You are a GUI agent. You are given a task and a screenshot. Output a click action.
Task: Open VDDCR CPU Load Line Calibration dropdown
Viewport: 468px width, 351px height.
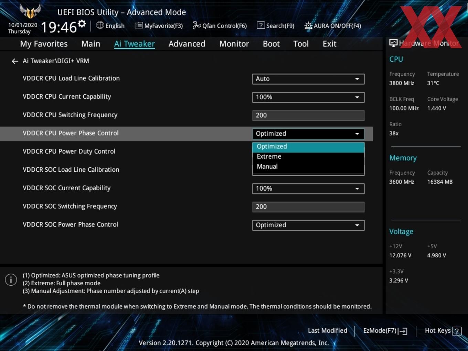point(308,79)
